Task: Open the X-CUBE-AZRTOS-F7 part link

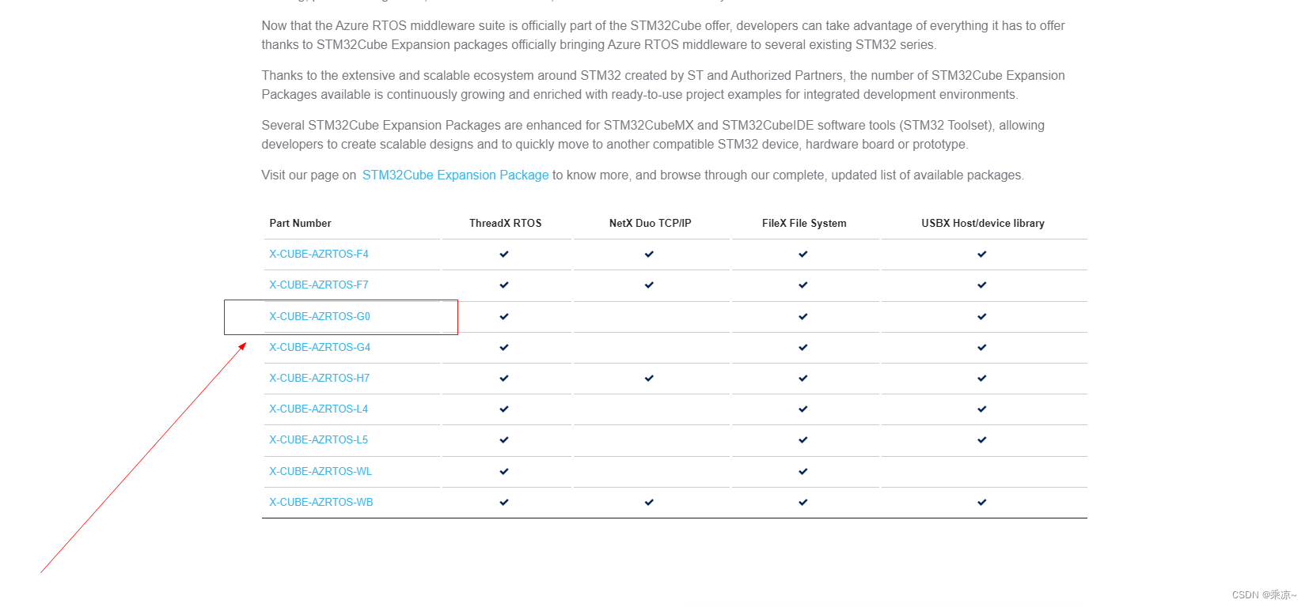Action: pos(319,285)
